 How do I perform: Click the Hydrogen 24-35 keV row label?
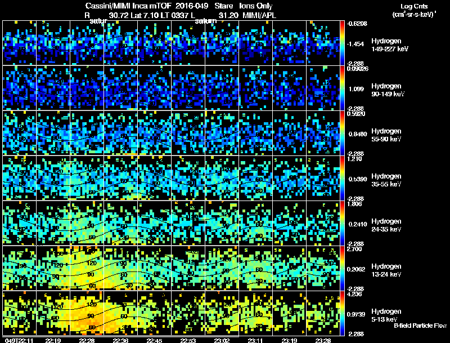click(386, 225)
